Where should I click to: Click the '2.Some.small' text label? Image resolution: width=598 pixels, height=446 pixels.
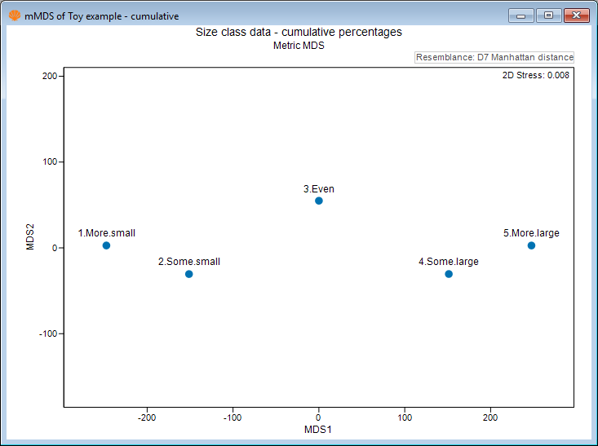188,262
